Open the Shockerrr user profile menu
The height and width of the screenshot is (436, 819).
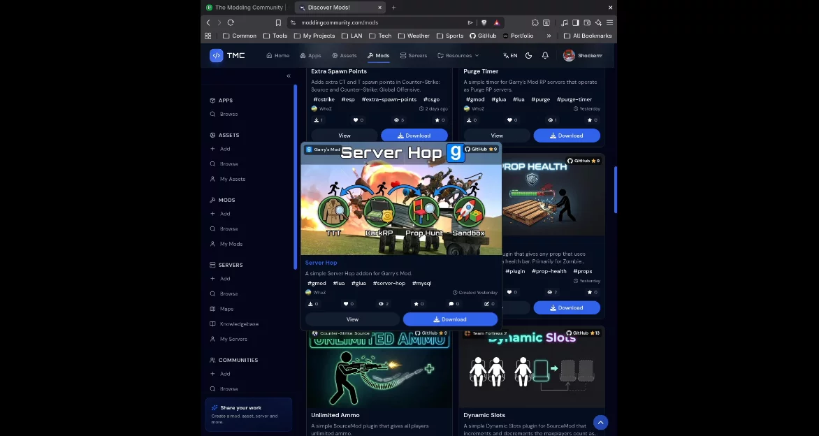click(583, 55)
